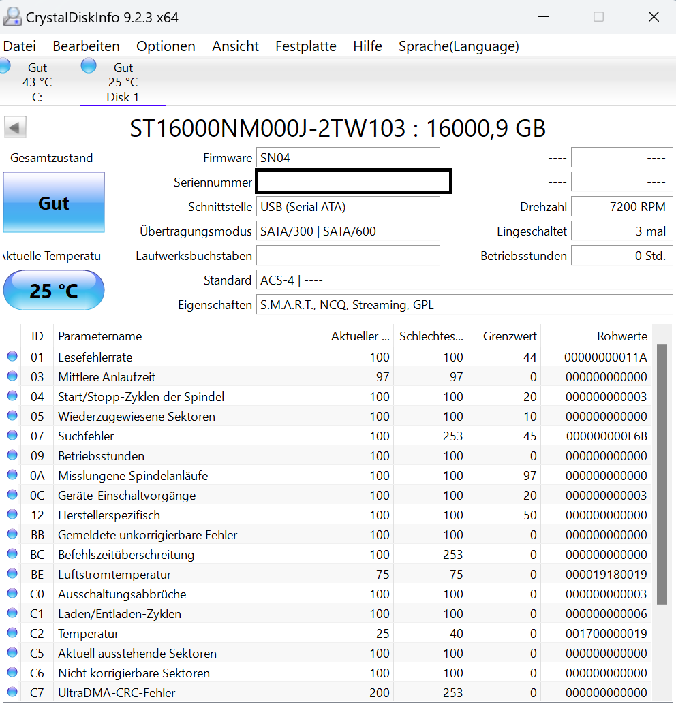Click the status orb for Wiederzugewiesene Sektoren row

pyautogui.click(x=13, y=416)
